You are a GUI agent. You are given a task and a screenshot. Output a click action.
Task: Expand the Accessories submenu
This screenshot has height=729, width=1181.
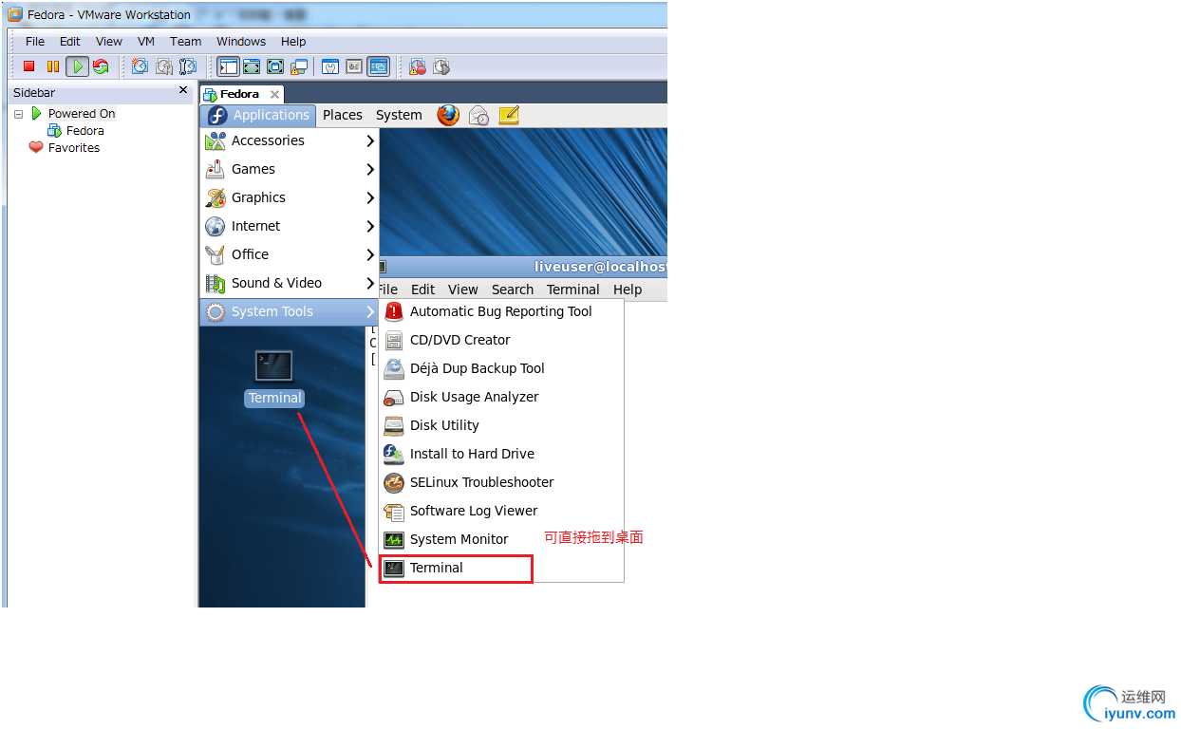pyautogui.click(x=290, y=140)
